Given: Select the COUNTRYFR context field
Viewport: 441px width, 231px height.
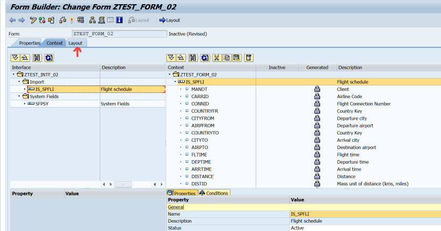Looking at the screenshot, I should pyautogui.click(x=205, y=111).
